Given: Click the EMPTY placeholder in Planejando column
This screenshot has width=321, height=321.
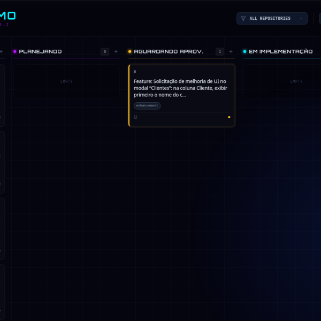Looking at the screenshot, I should [x=66, y=81].
